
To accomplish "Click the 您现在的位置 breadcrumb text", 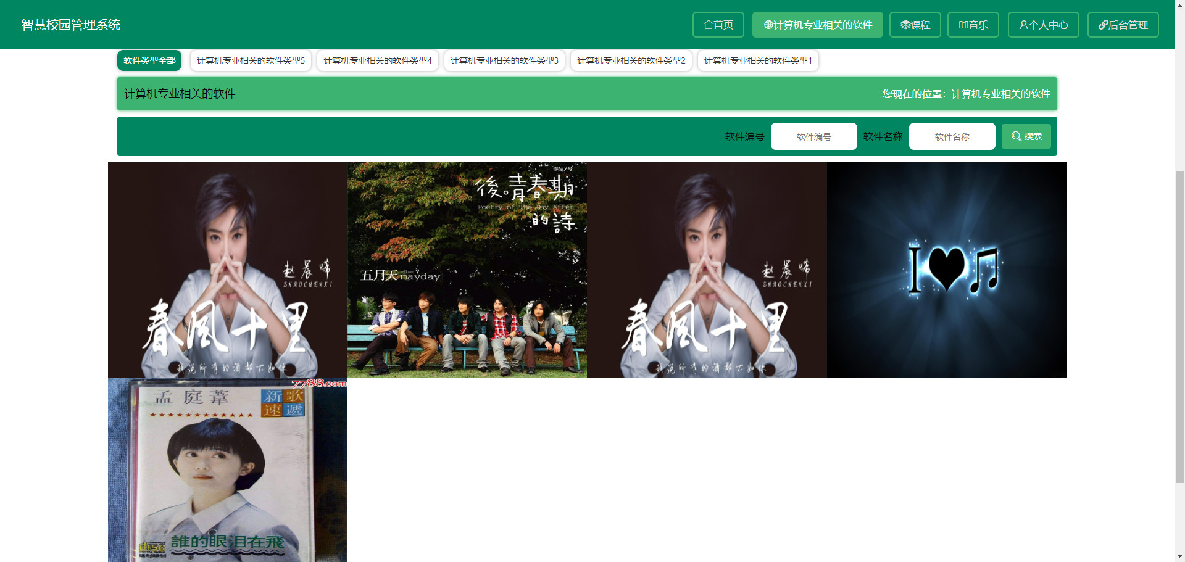I will pos(966,94).
